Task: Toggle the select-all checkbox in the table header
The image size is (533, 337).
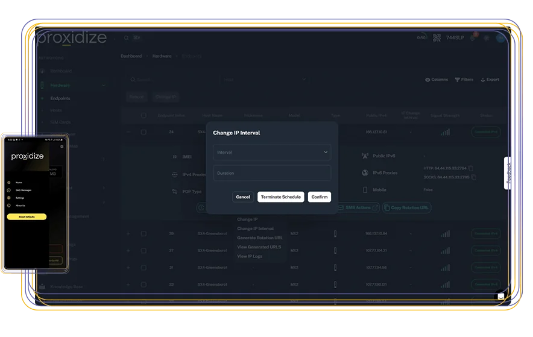Action: 143,116
